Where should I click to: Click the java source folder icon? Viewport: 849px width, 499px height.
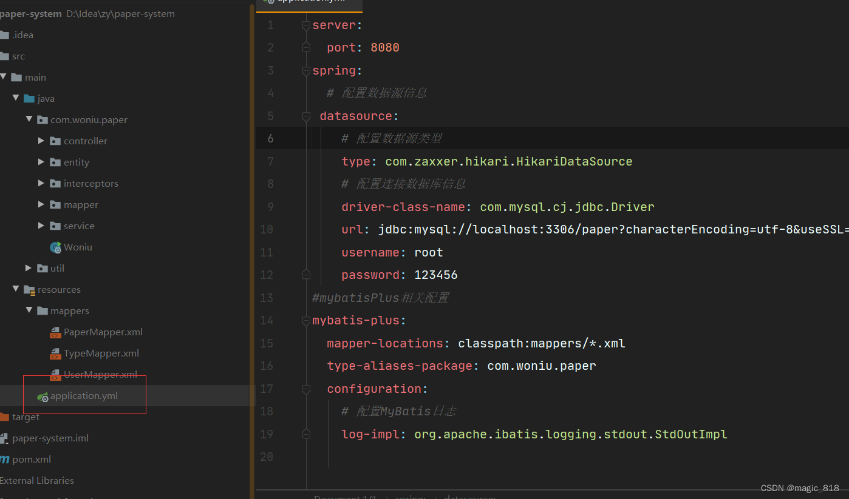(29, 98)
